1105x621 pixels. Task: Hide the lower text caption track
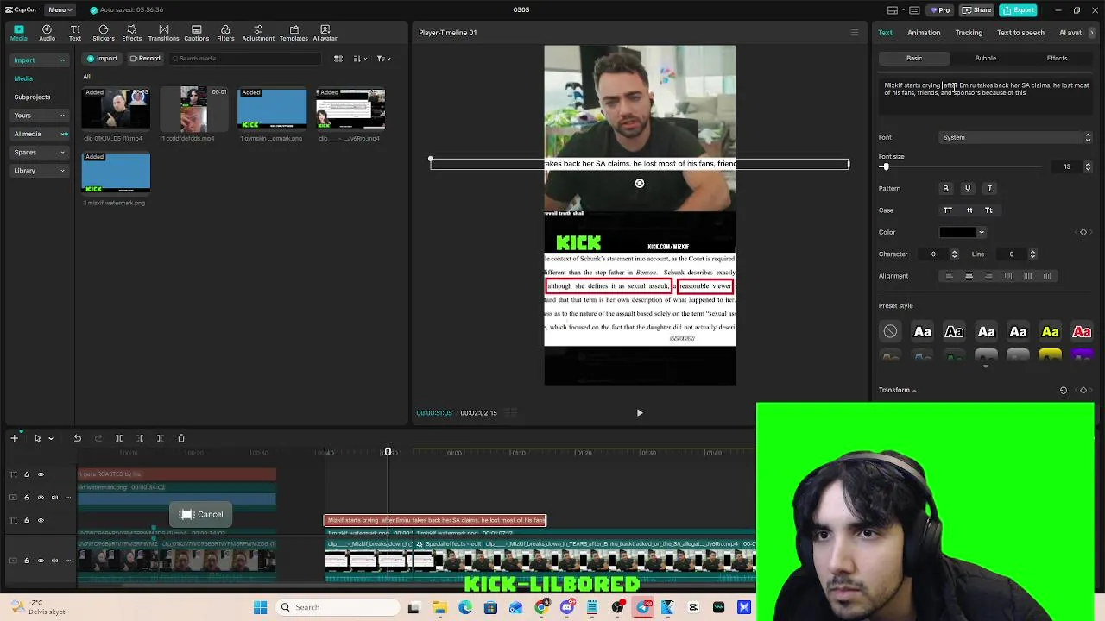click(41, 520)
